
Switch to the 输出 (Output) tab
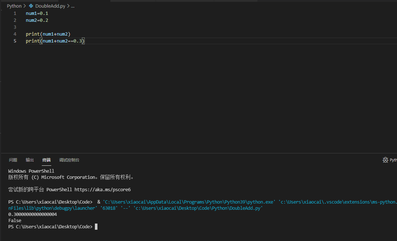pyautogui.click(x=30, y=160)
